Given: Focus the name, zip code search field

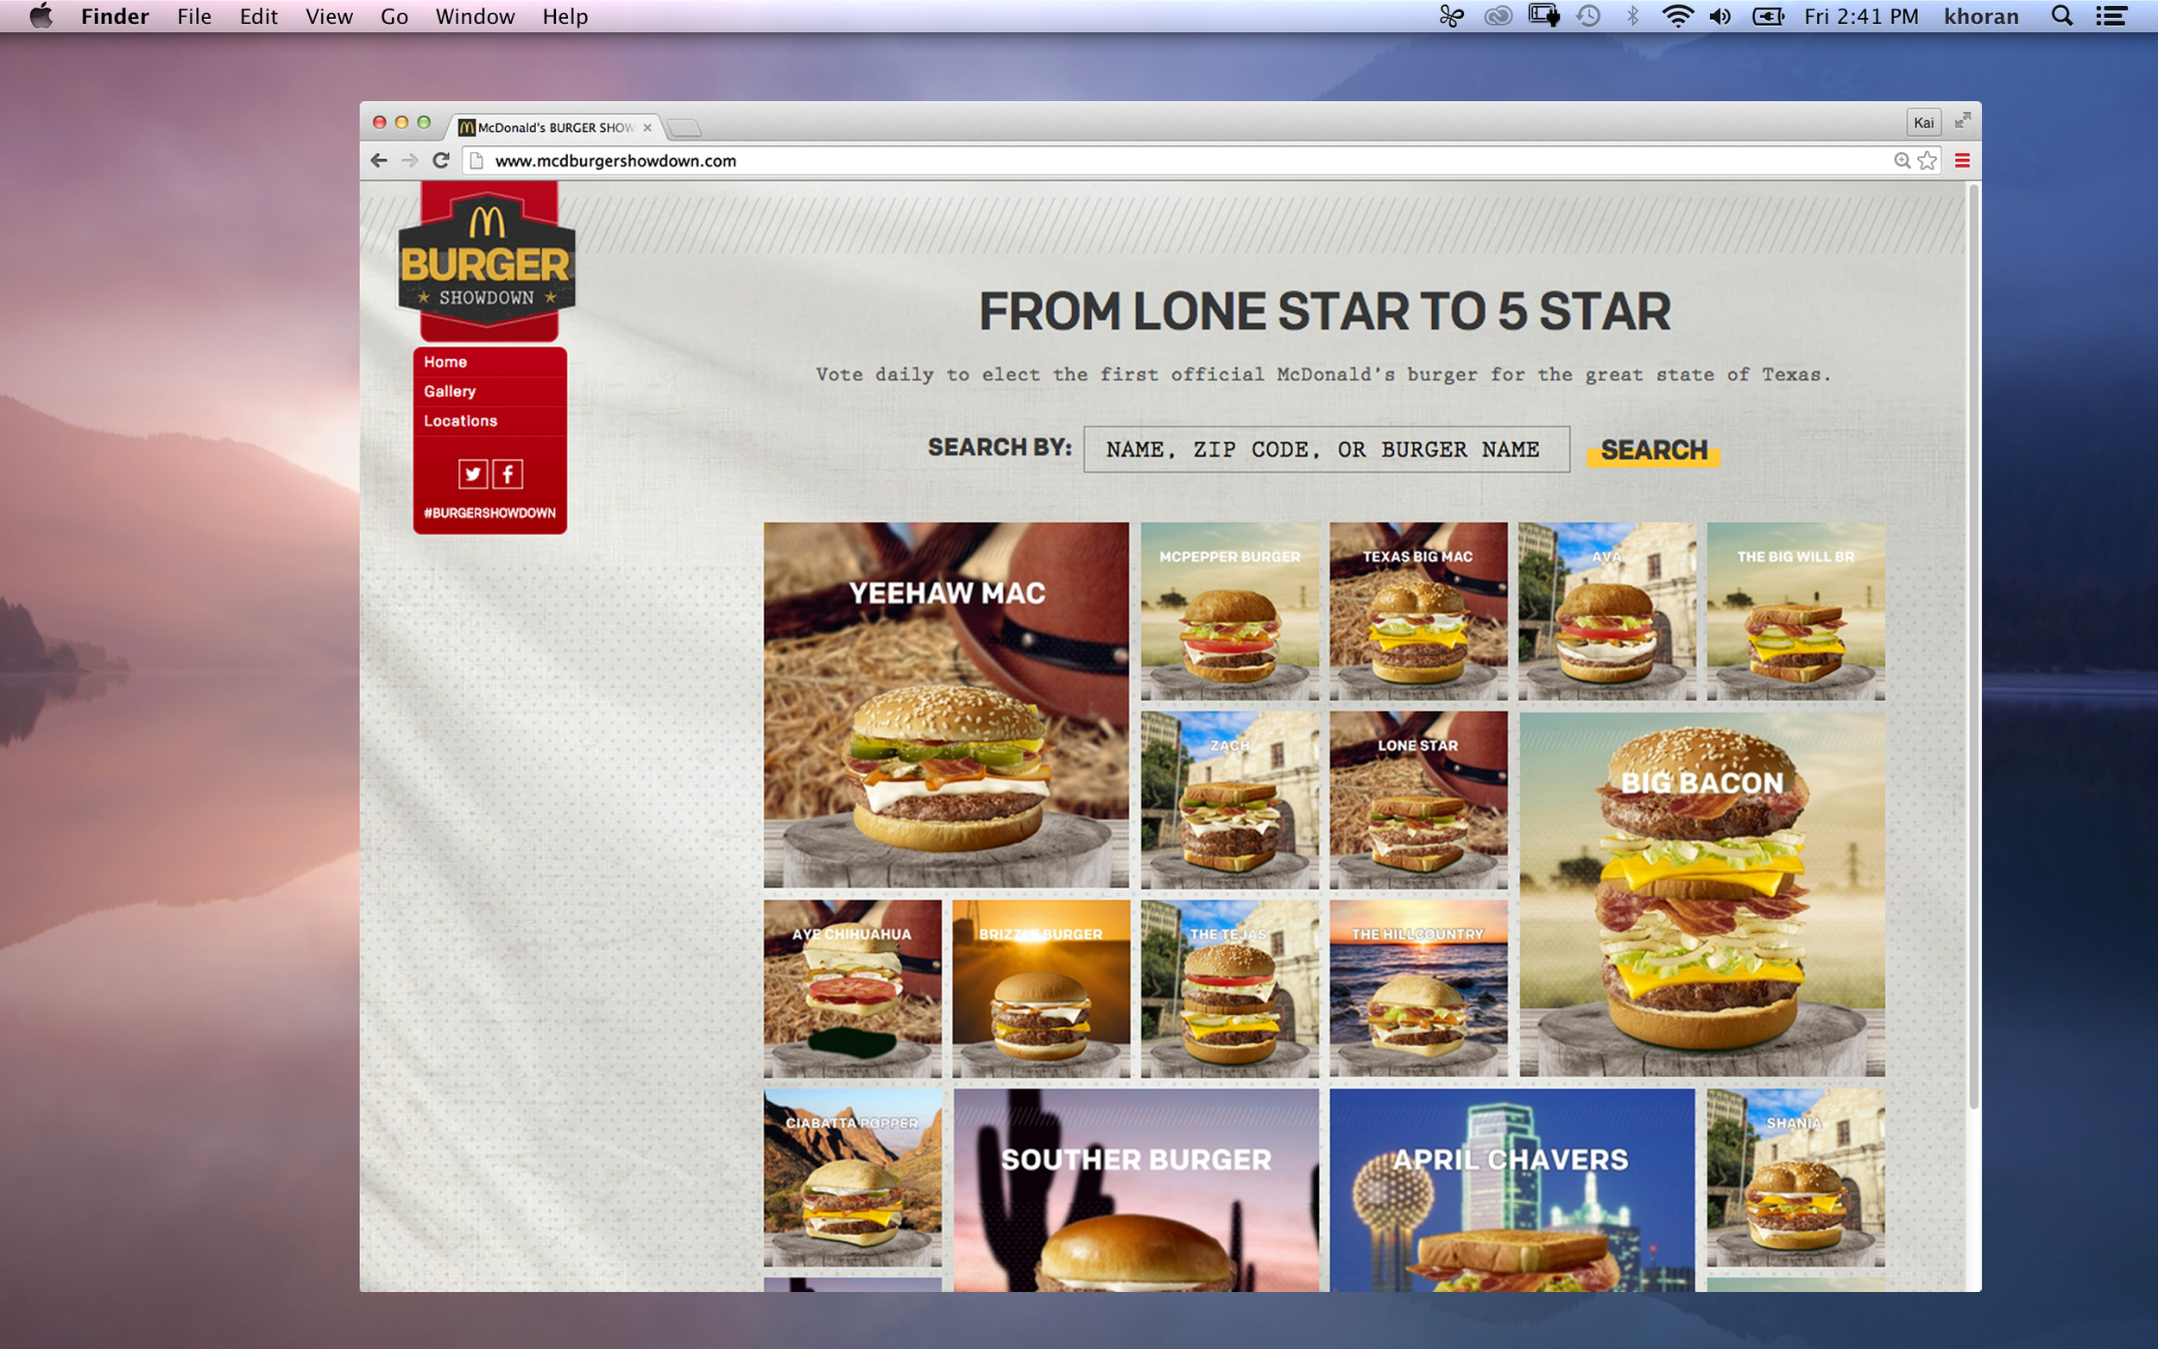Looking at the screenshot, I should [1327, 449].
